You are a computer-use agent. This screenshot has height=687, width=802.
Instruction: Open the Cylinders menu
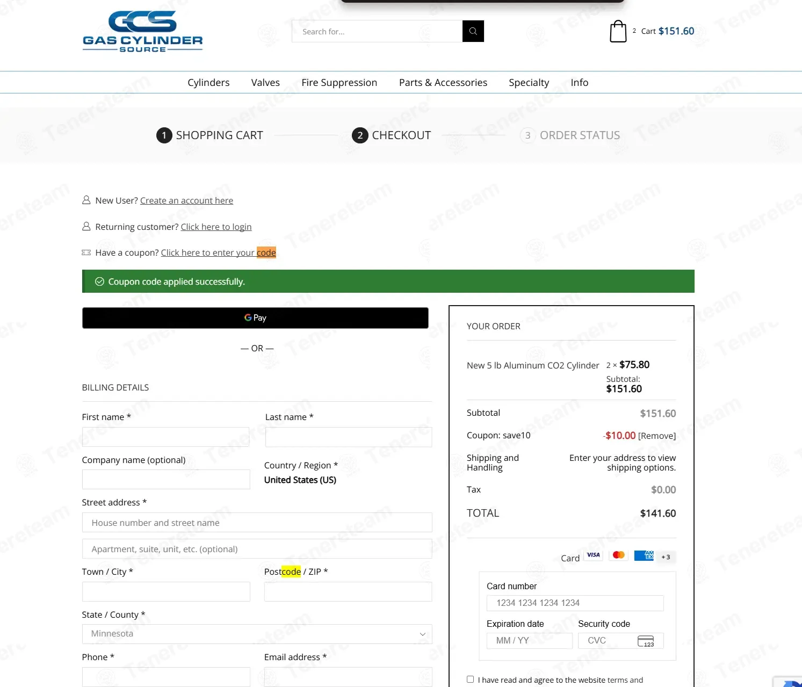click(208, 83)
